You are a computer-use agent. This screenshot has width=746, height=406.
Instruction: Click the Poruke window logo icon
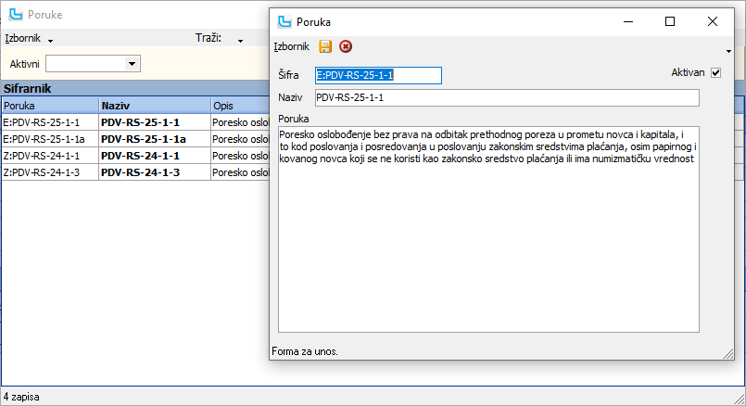click(16, 14)
